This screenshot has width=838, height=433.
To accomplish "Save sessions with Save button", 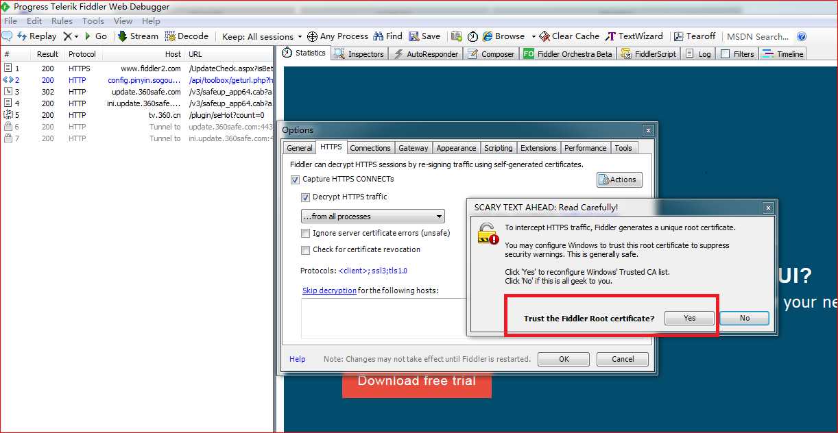I will point(424,36).
